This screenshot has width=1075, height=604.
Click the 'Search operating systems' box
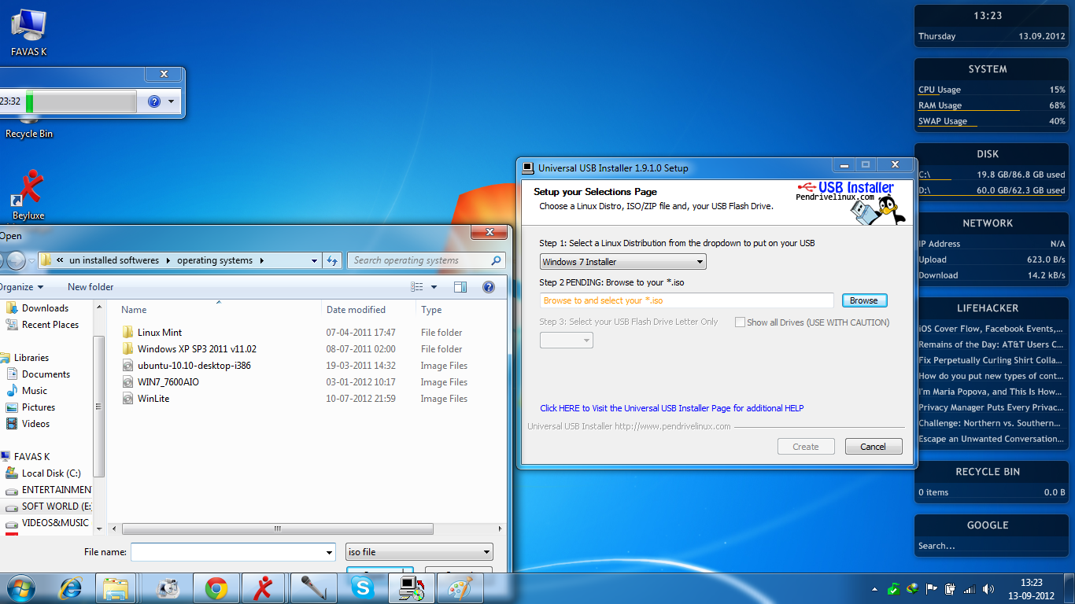tap(419, 260)
